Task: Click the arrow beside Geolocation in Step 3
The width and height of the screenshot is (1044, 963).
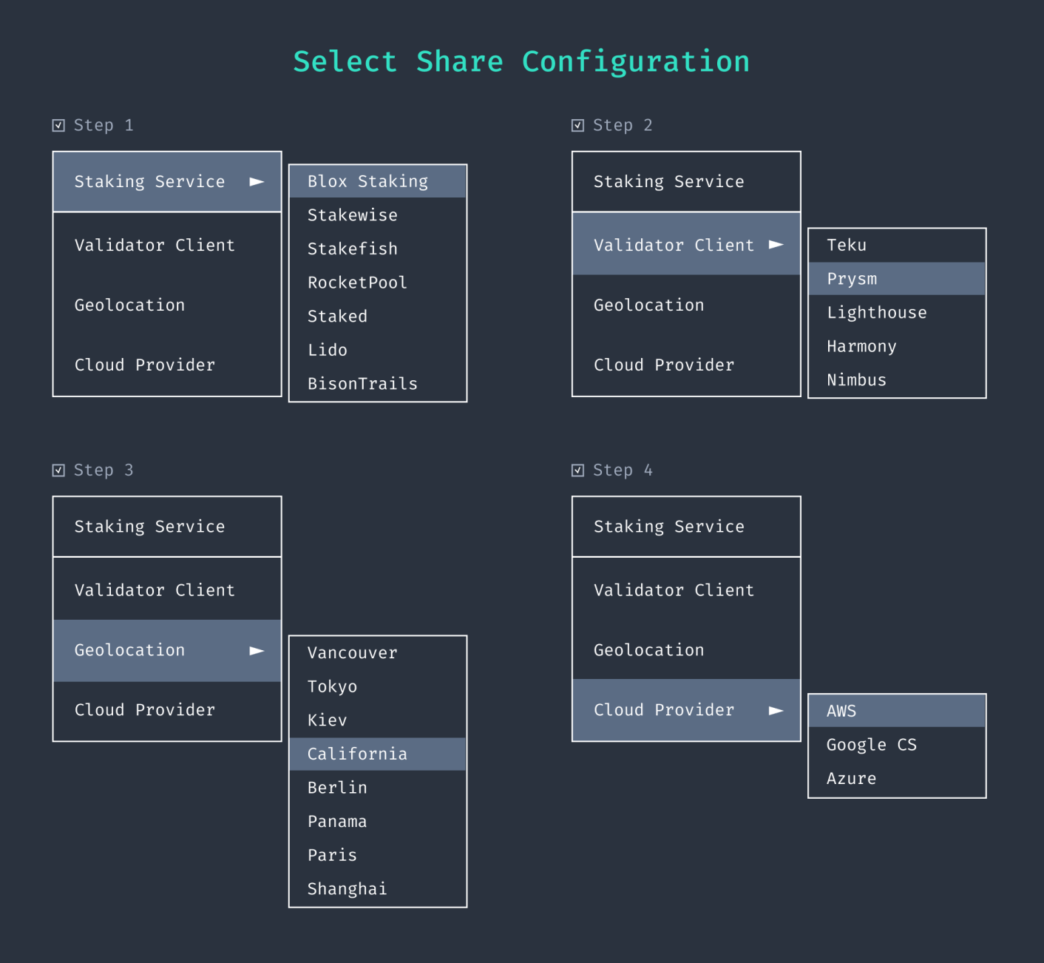Action: [x=257, y=651]
